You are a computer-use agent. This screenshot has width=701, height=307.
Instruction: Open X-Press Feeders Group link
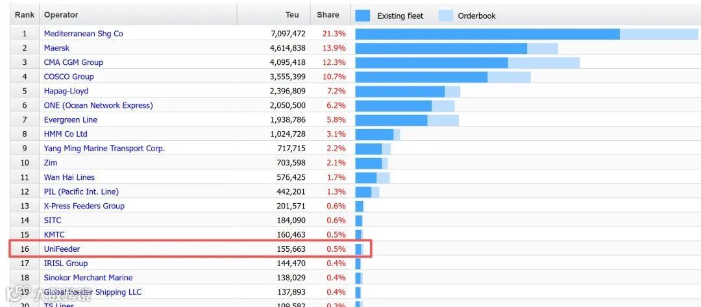[84, 206]
